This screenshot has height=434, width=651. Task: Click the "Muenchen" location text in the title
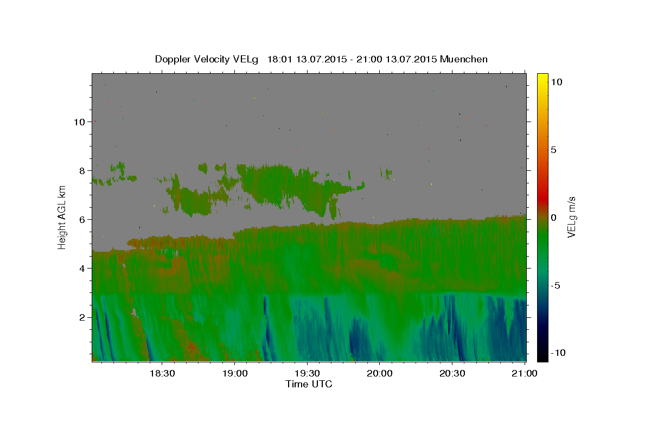coord(464,59)
